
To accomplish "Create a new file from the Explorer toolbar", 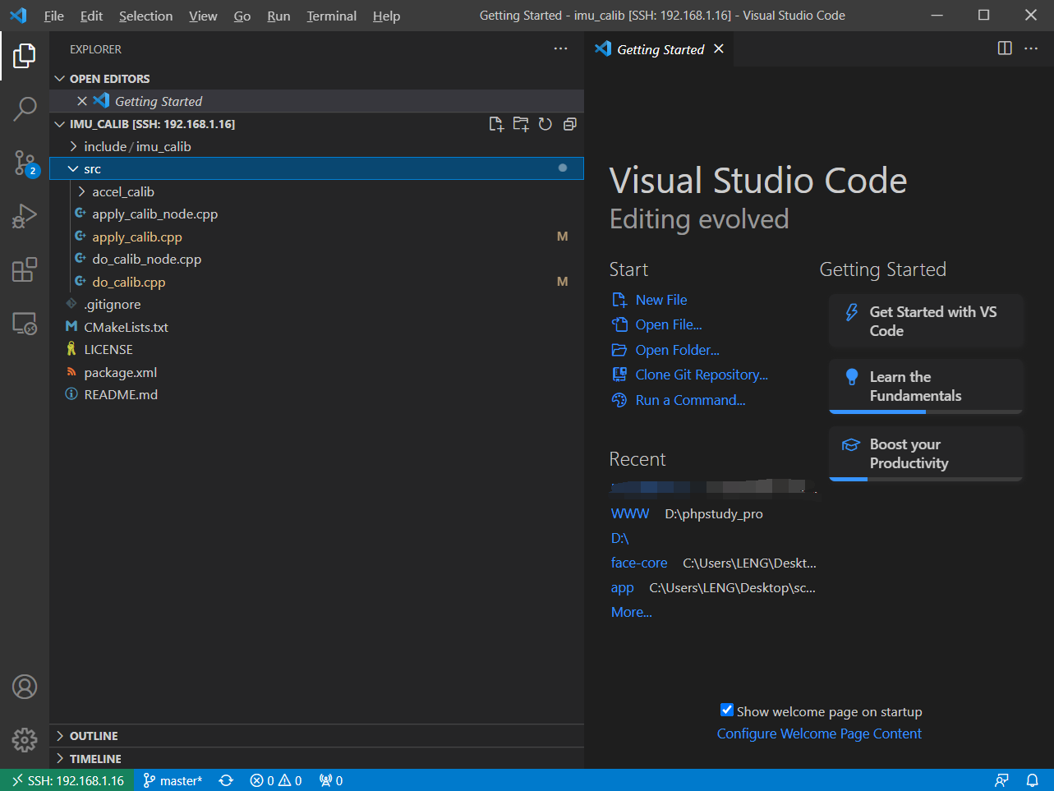I will [x=496, y=123].
